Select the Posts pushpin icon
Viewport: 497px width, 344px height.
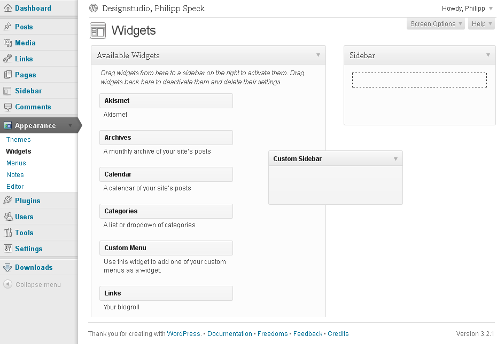(7, 26)
